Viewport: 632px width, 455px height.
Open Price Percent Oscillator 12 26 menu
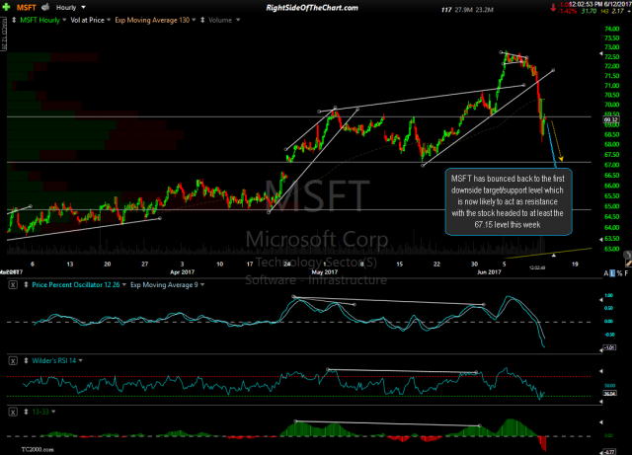pos(79,285)
